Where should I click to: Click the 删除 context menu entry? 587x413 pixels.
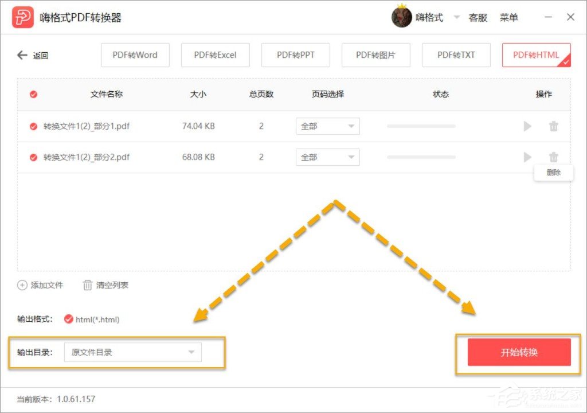tap(553, 173)
